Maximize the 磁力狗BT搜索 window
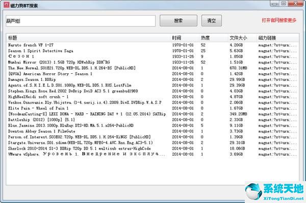The width and height of the screenshot is (306, 203). (x=284, y=4)
